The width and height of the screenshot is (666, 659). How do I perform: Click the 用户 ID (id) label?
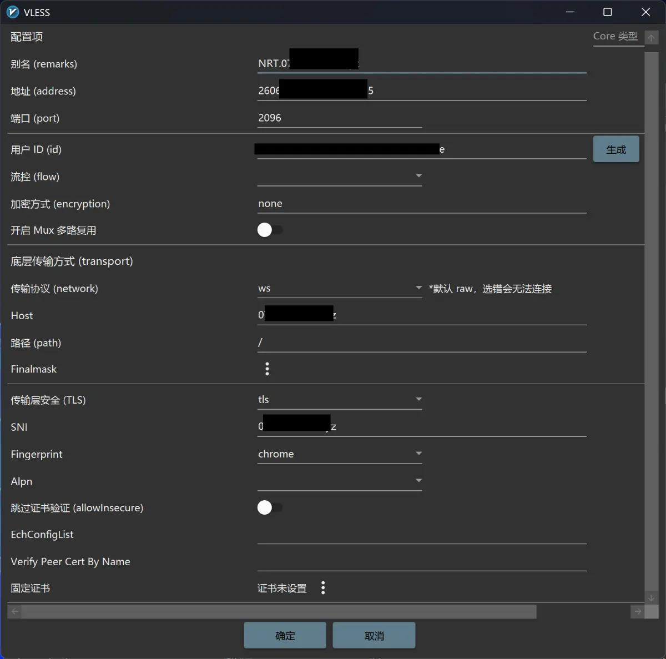coord(36,150)
